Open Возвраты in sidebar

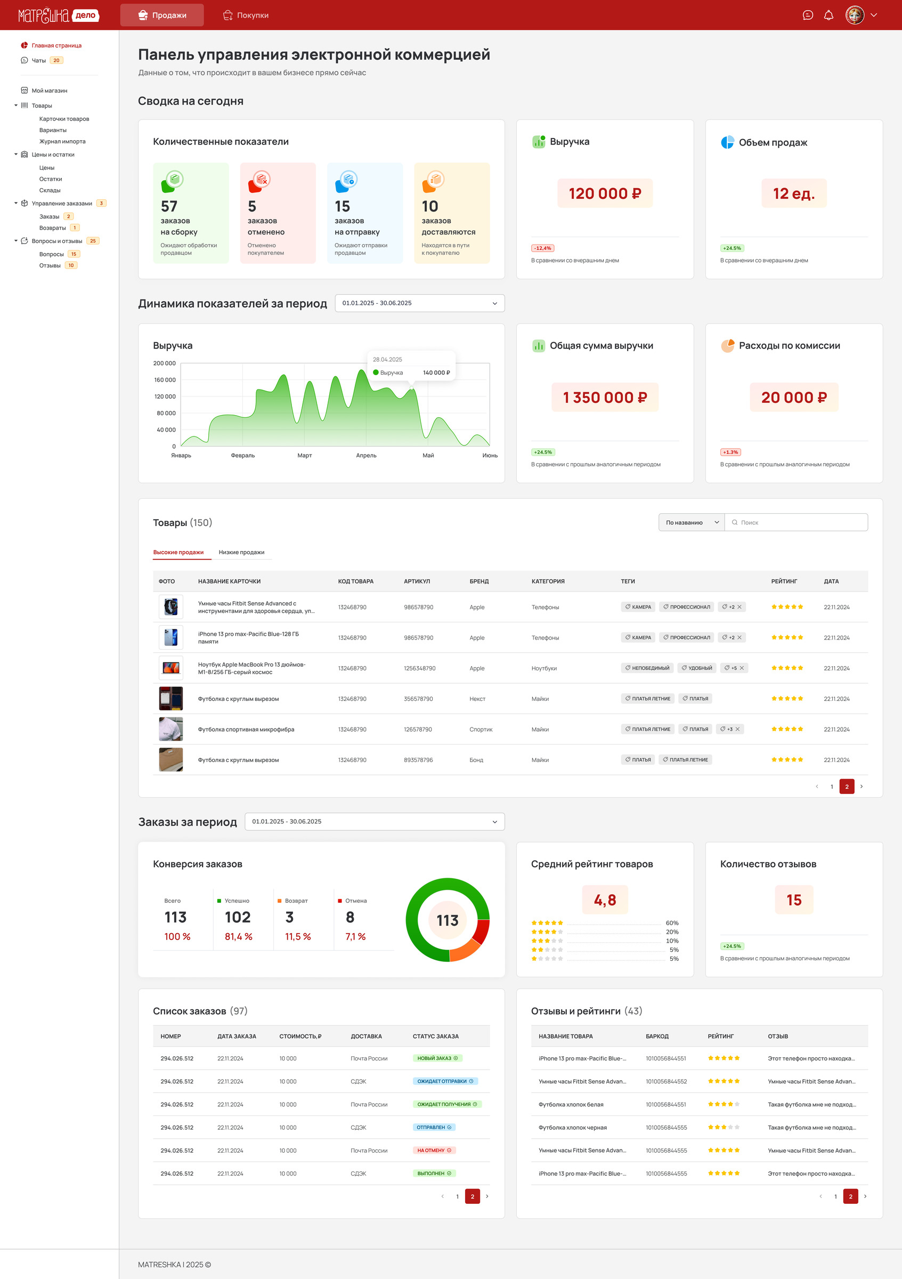click(52, 227)
